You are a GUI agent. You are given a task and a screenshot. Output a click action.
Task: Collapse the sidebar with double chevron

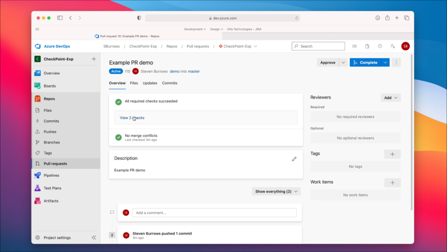pyautogui.click(x=94, y=238)
